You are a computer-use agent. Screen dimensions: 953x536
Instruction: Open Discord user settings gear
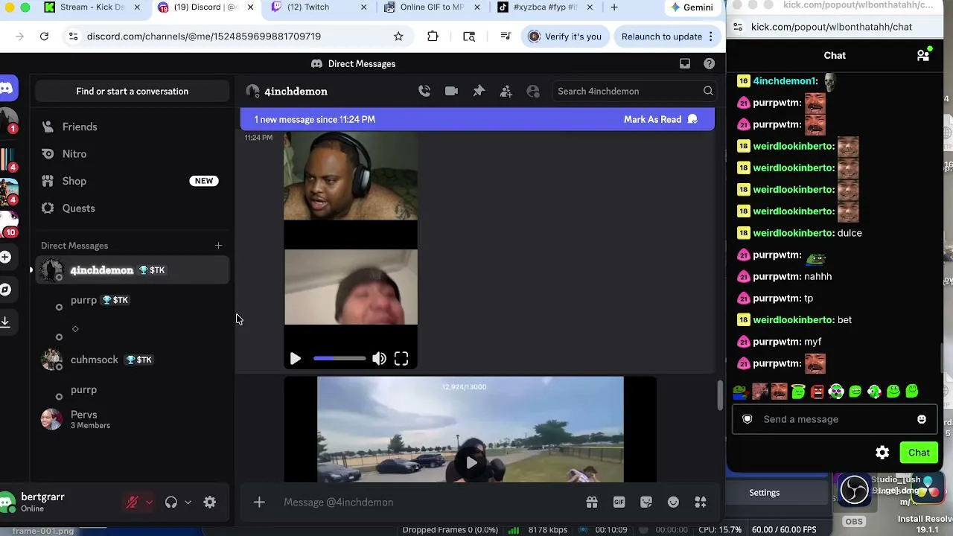coord(210,502)
